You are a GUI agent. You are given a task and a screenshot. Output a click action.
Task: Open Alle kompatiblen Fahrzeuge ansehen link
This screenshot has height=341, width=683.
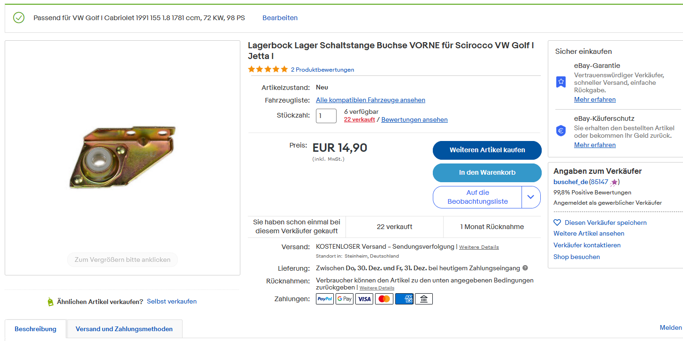370,100
